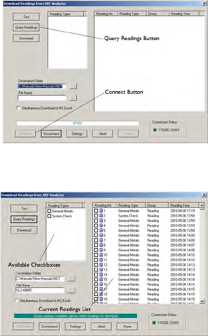Viewport: 208px width, 336px height.
Task: Select the checkbox for reading 10
Action: point(96,255)
